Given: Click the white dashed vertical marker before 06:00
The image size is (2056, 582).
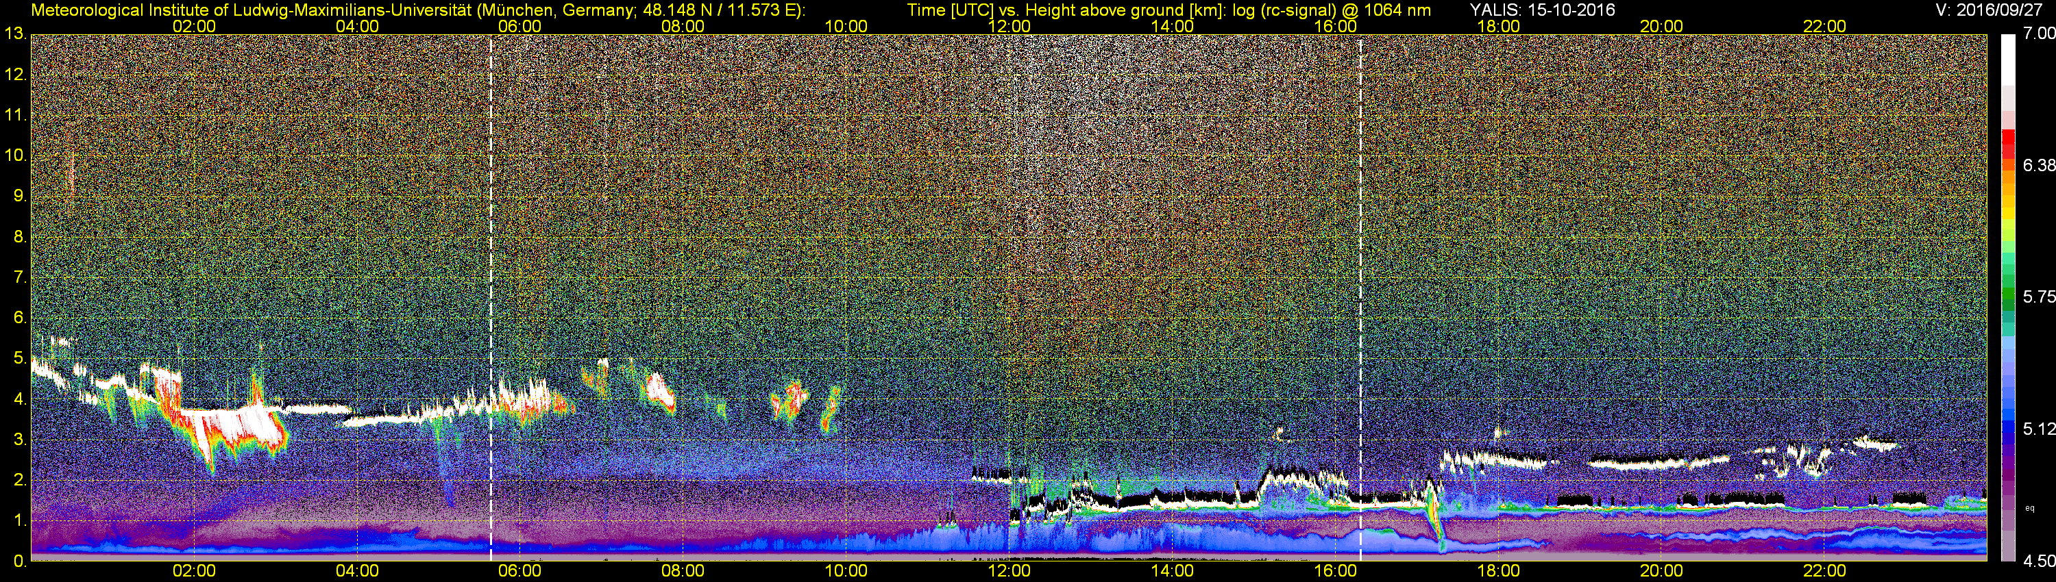Looking at the screenshot, I should 491,297.
